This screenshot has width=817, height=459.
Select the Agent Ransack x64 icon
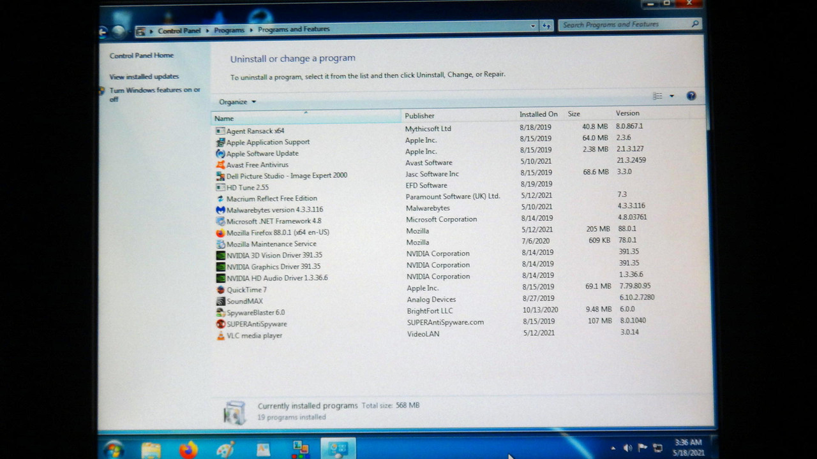coord(220,131)
